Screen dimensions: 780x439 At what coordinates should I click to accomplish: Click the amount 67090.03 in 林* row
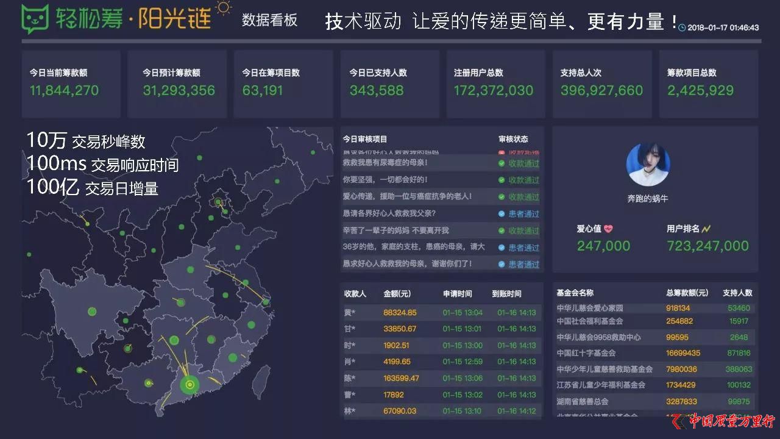point(400,412)
